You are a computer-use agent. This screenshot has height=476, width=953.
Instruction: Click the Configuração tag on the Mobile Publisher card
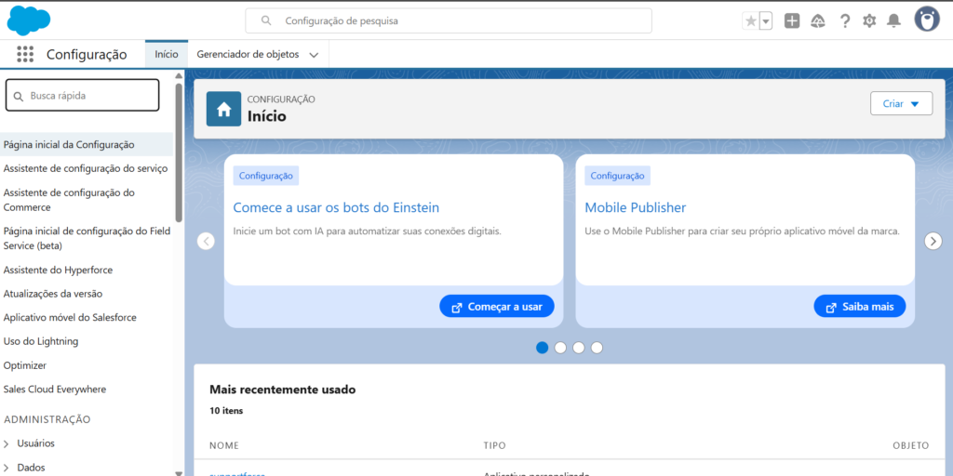618,176
